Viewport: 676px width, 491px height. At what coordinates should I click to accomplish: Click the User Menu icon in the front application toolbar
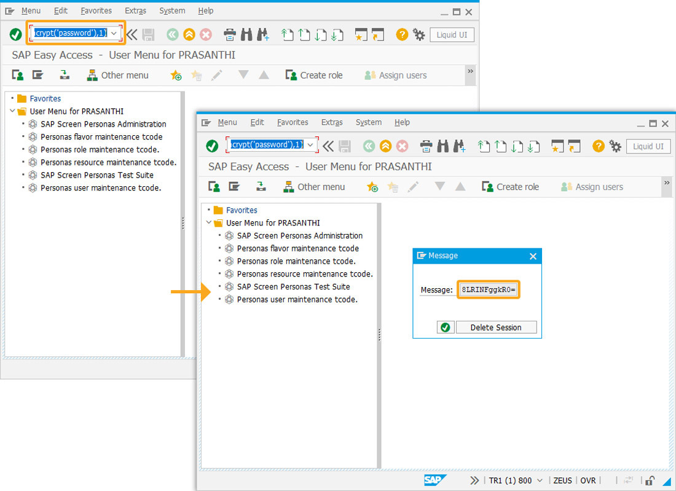coord(214,186)
